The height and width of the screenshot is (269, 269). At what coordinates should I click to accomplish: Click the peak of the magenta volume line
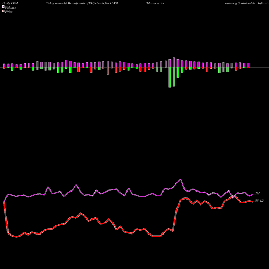point(180,179)
